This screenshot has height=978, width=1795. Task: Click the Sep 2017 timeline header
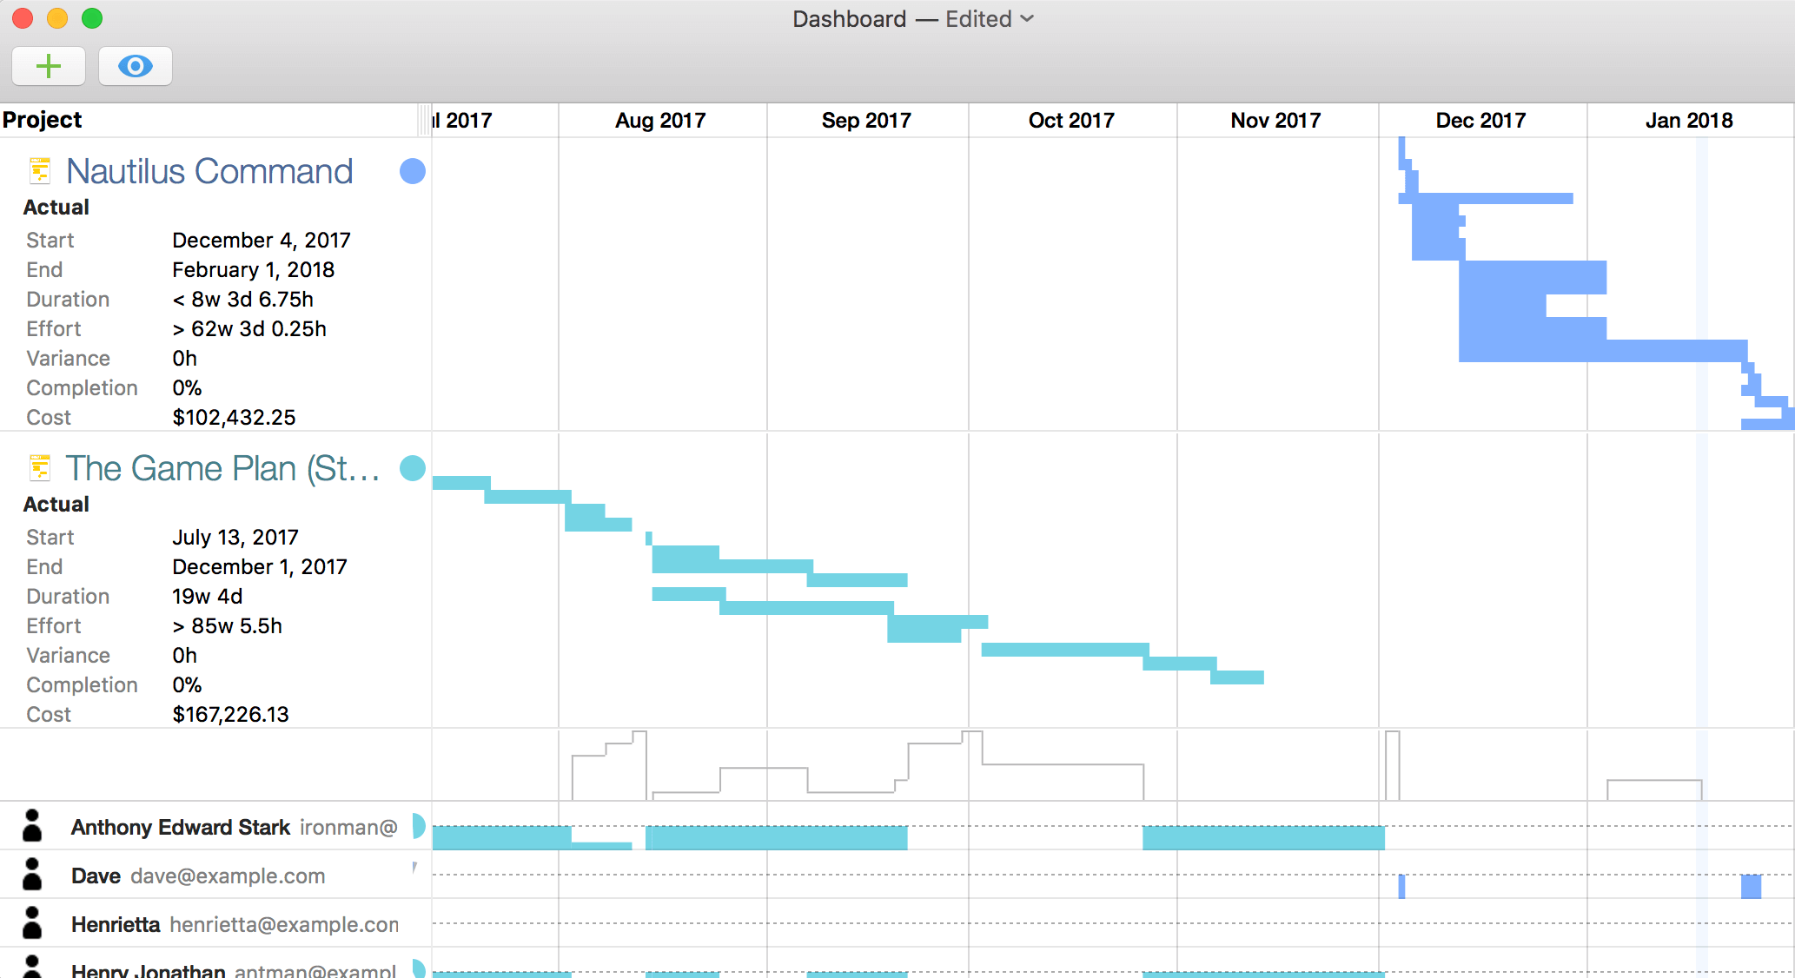pos(866,121)
